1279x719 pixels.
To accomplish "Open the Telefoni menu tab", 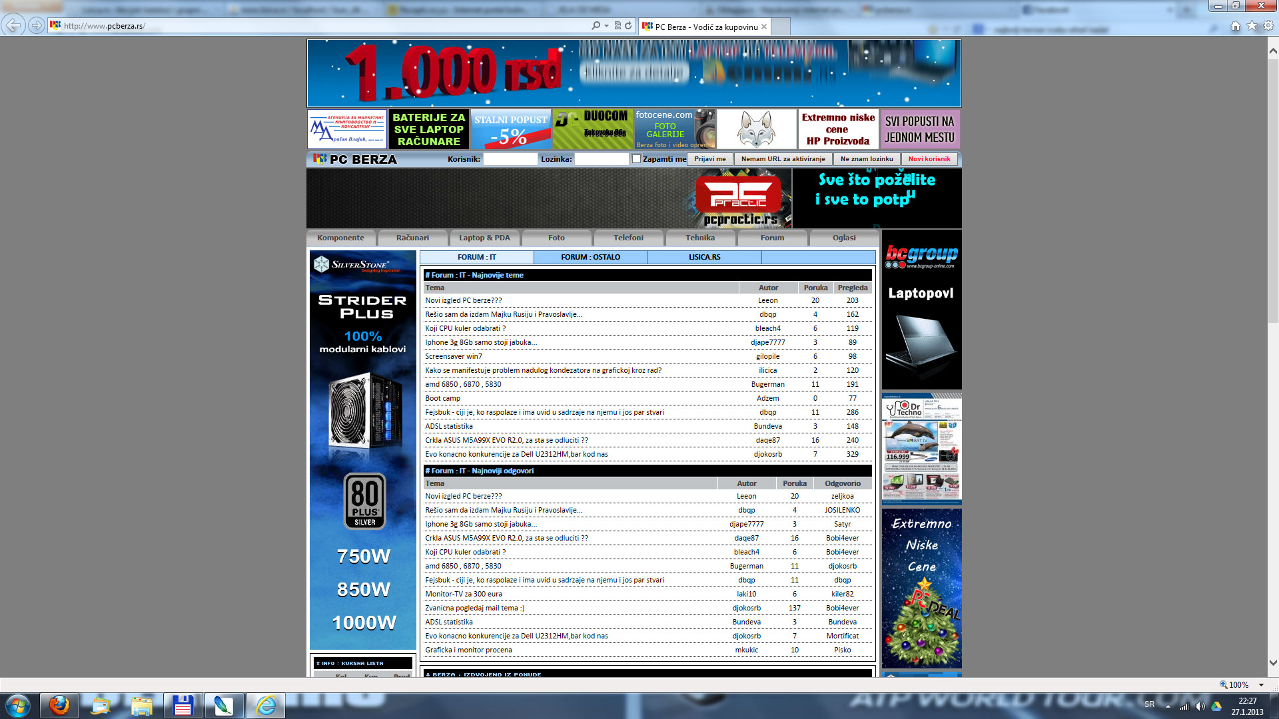I will click(x=628, y=238).
